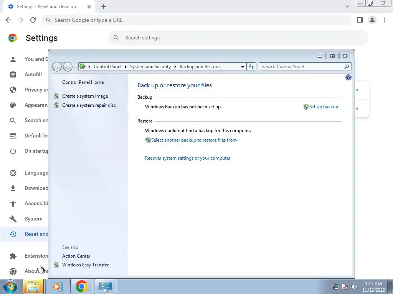Expand the address bar history dropdown arrow
This screenshot has height=294, width=393.
243,67
